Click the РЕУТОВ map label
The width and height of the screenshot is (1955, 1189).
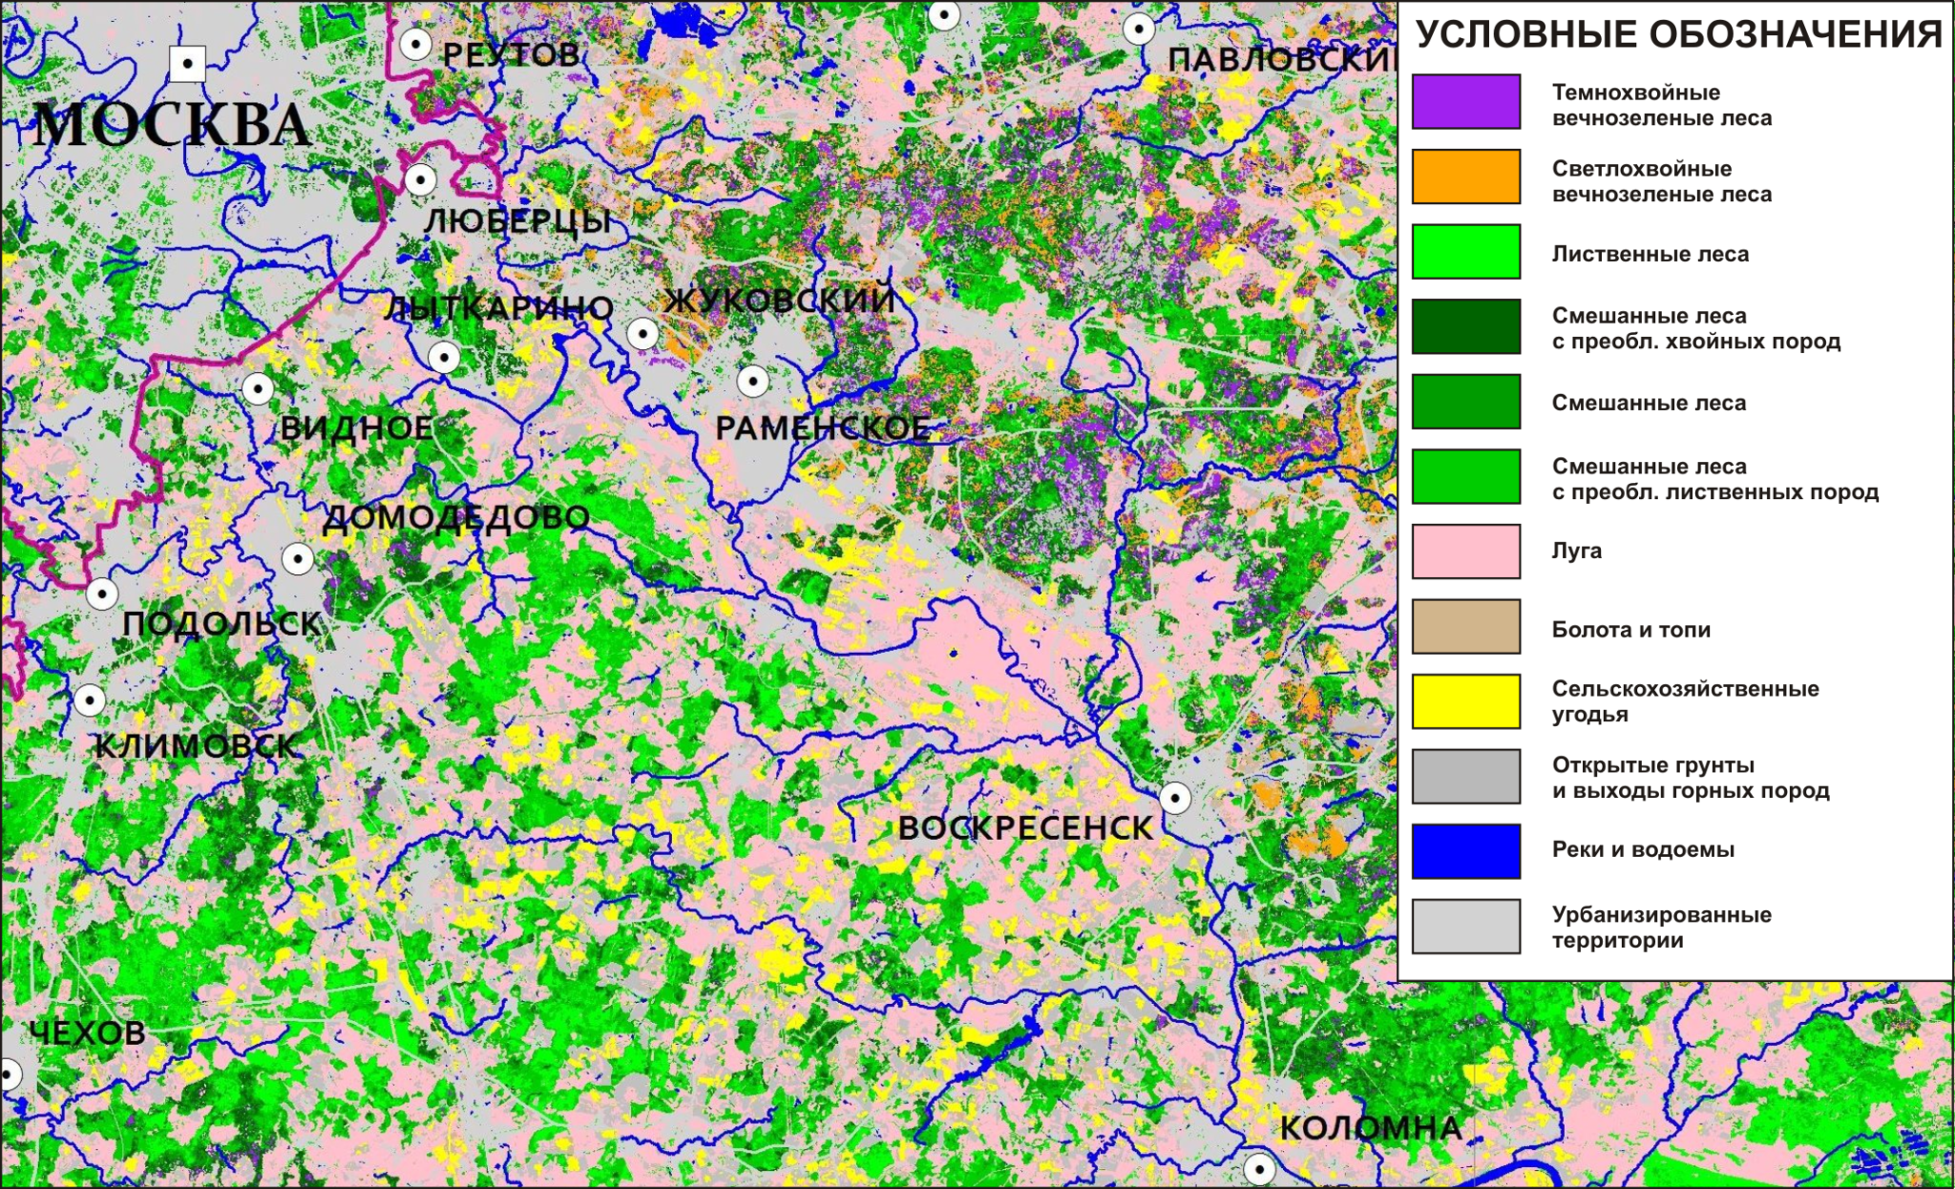pos(511,54)
